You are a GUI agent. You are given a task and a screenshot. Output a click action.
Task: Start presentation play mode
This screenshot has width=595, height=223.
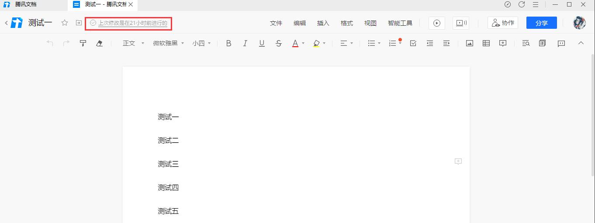pyautogui.click(x=437, y=23)
